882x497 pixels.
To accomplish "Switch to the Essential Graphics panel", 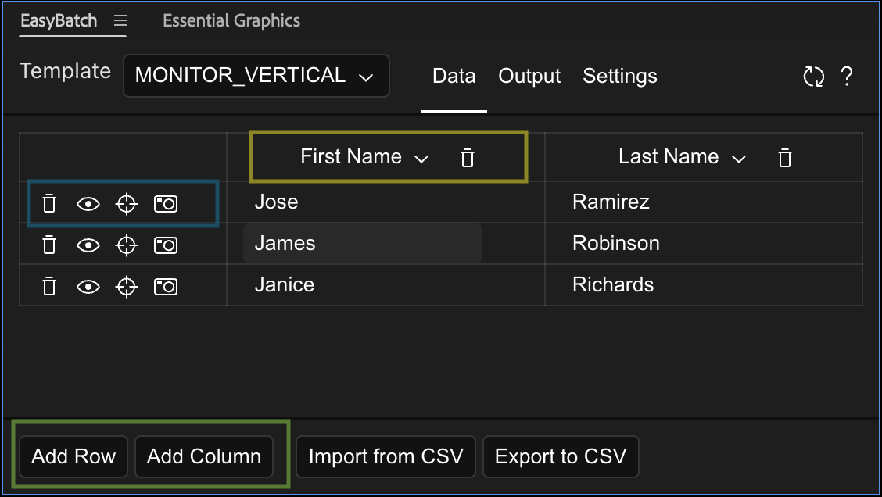I will (231, 21).
